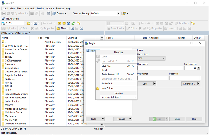Click the remote panel directory tree icon
Image resolution: width=209 pixels, height=135 pixels.
pos(193,23)
